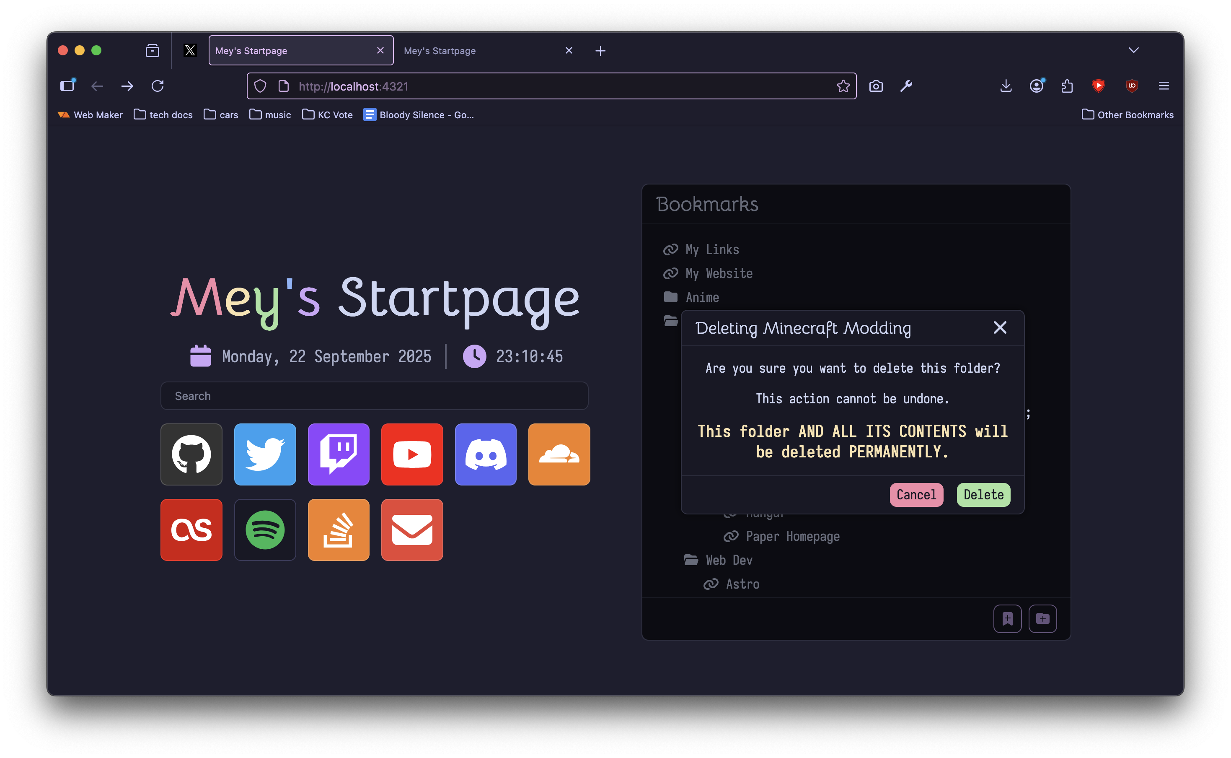Image resolution: width=1231 pixels, height=758 pixels.
Task: Open the browser screenshot camera icon
Action: click(x=876, y=86)
